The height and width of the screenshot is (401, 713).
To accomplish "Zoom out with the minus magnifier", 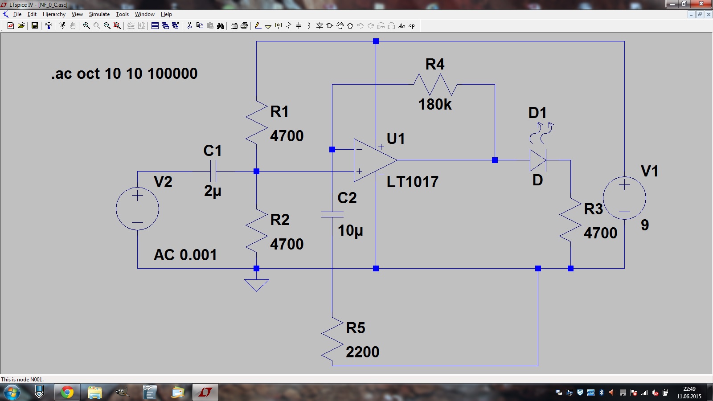I will tap(107, 26).
